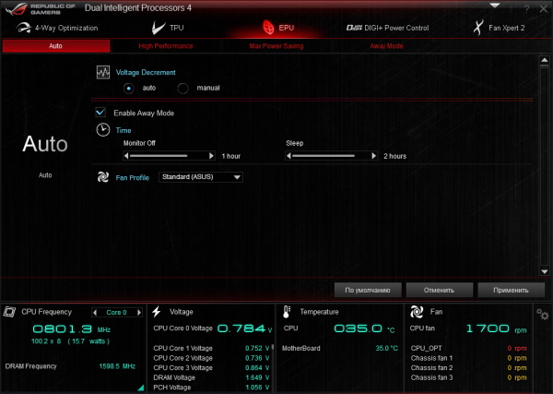The image size is (553, 394).
Task: Click the CPU Frequency chip icon
Action: click(9, 312)
